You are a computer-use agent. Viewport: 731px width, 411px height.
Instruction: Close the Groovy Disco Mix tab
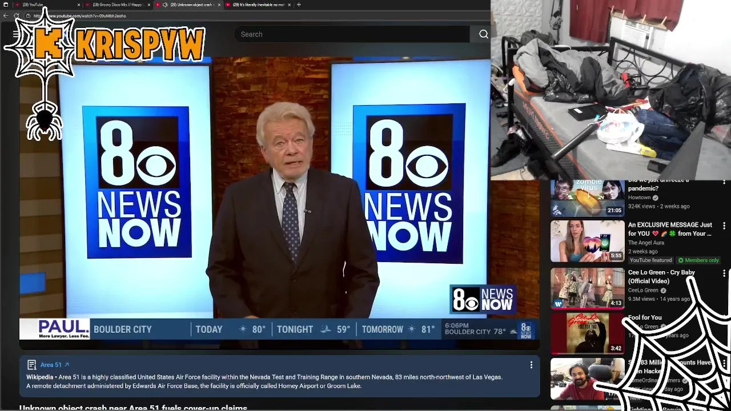point(149,5)
